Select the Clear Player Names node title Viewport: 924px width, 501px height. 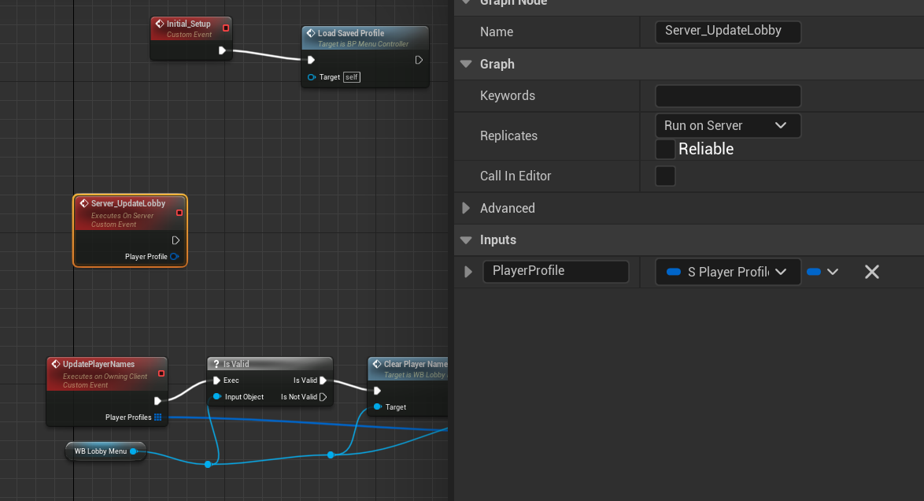(416, 364)
